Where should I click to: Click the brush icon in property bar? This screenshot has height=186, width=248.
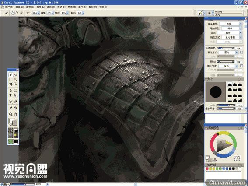pos(6,13)
